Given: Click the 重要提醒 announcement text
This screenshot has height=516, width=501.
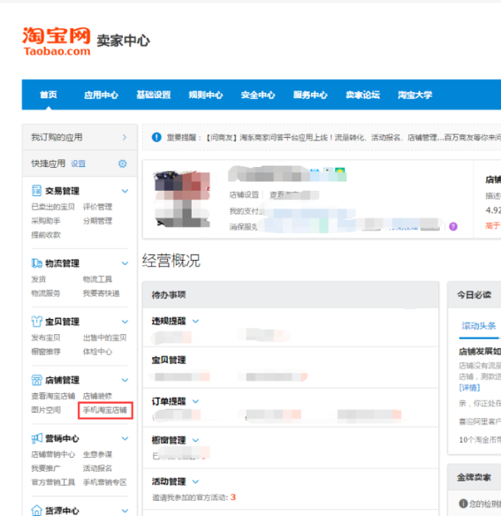Looking at the screenshot, I should (334, 137).
